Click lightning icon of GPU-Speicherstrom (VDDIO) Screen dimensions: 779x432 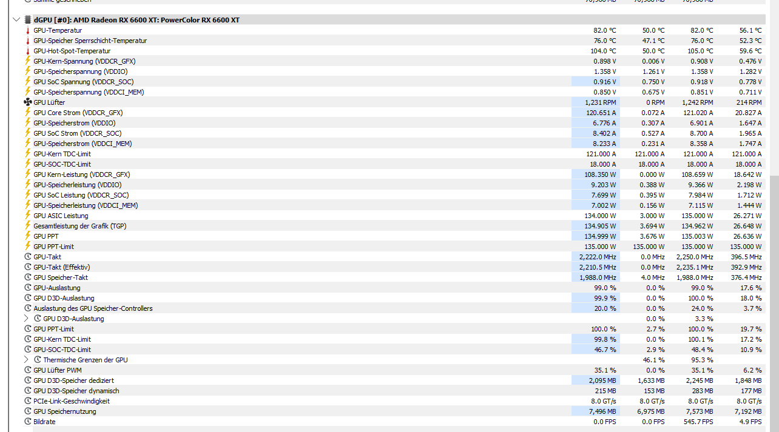[x=27, y=123]
